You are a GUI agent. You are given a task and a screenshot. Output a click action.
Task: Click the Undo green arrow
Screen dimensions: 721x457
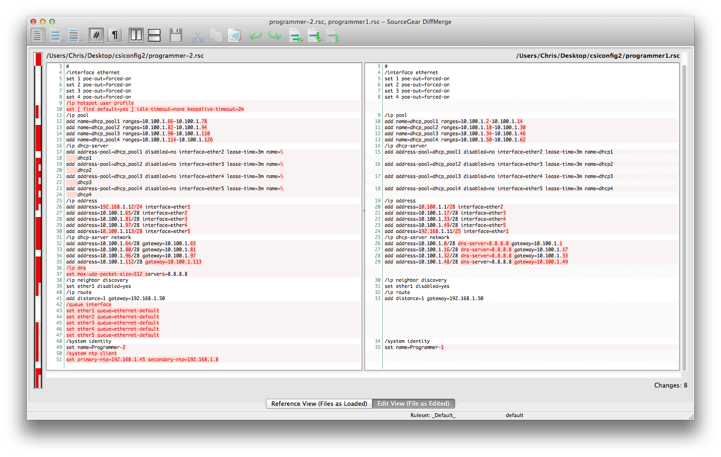click(x=256, y=35)
